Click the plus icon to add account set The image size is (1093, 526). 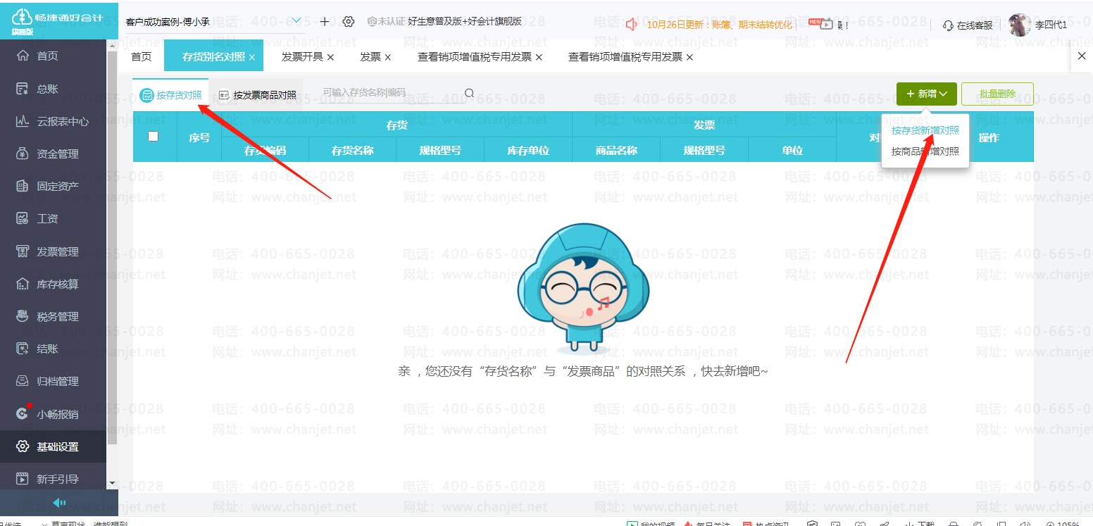(x=325, y=22)
